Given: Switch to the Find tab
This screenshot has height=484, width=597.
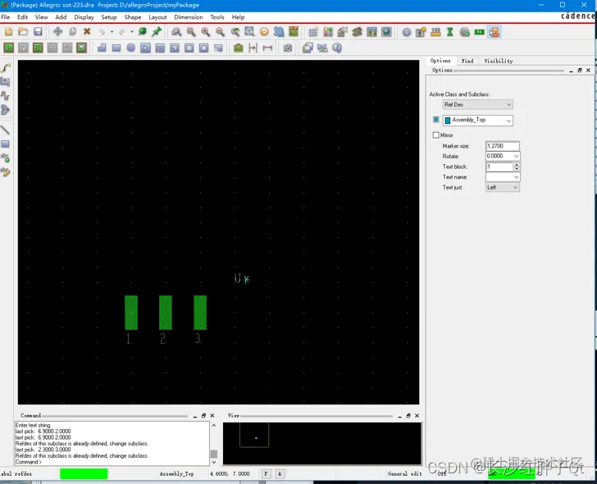Looking at the screenshot, I should tap(467, 61).
